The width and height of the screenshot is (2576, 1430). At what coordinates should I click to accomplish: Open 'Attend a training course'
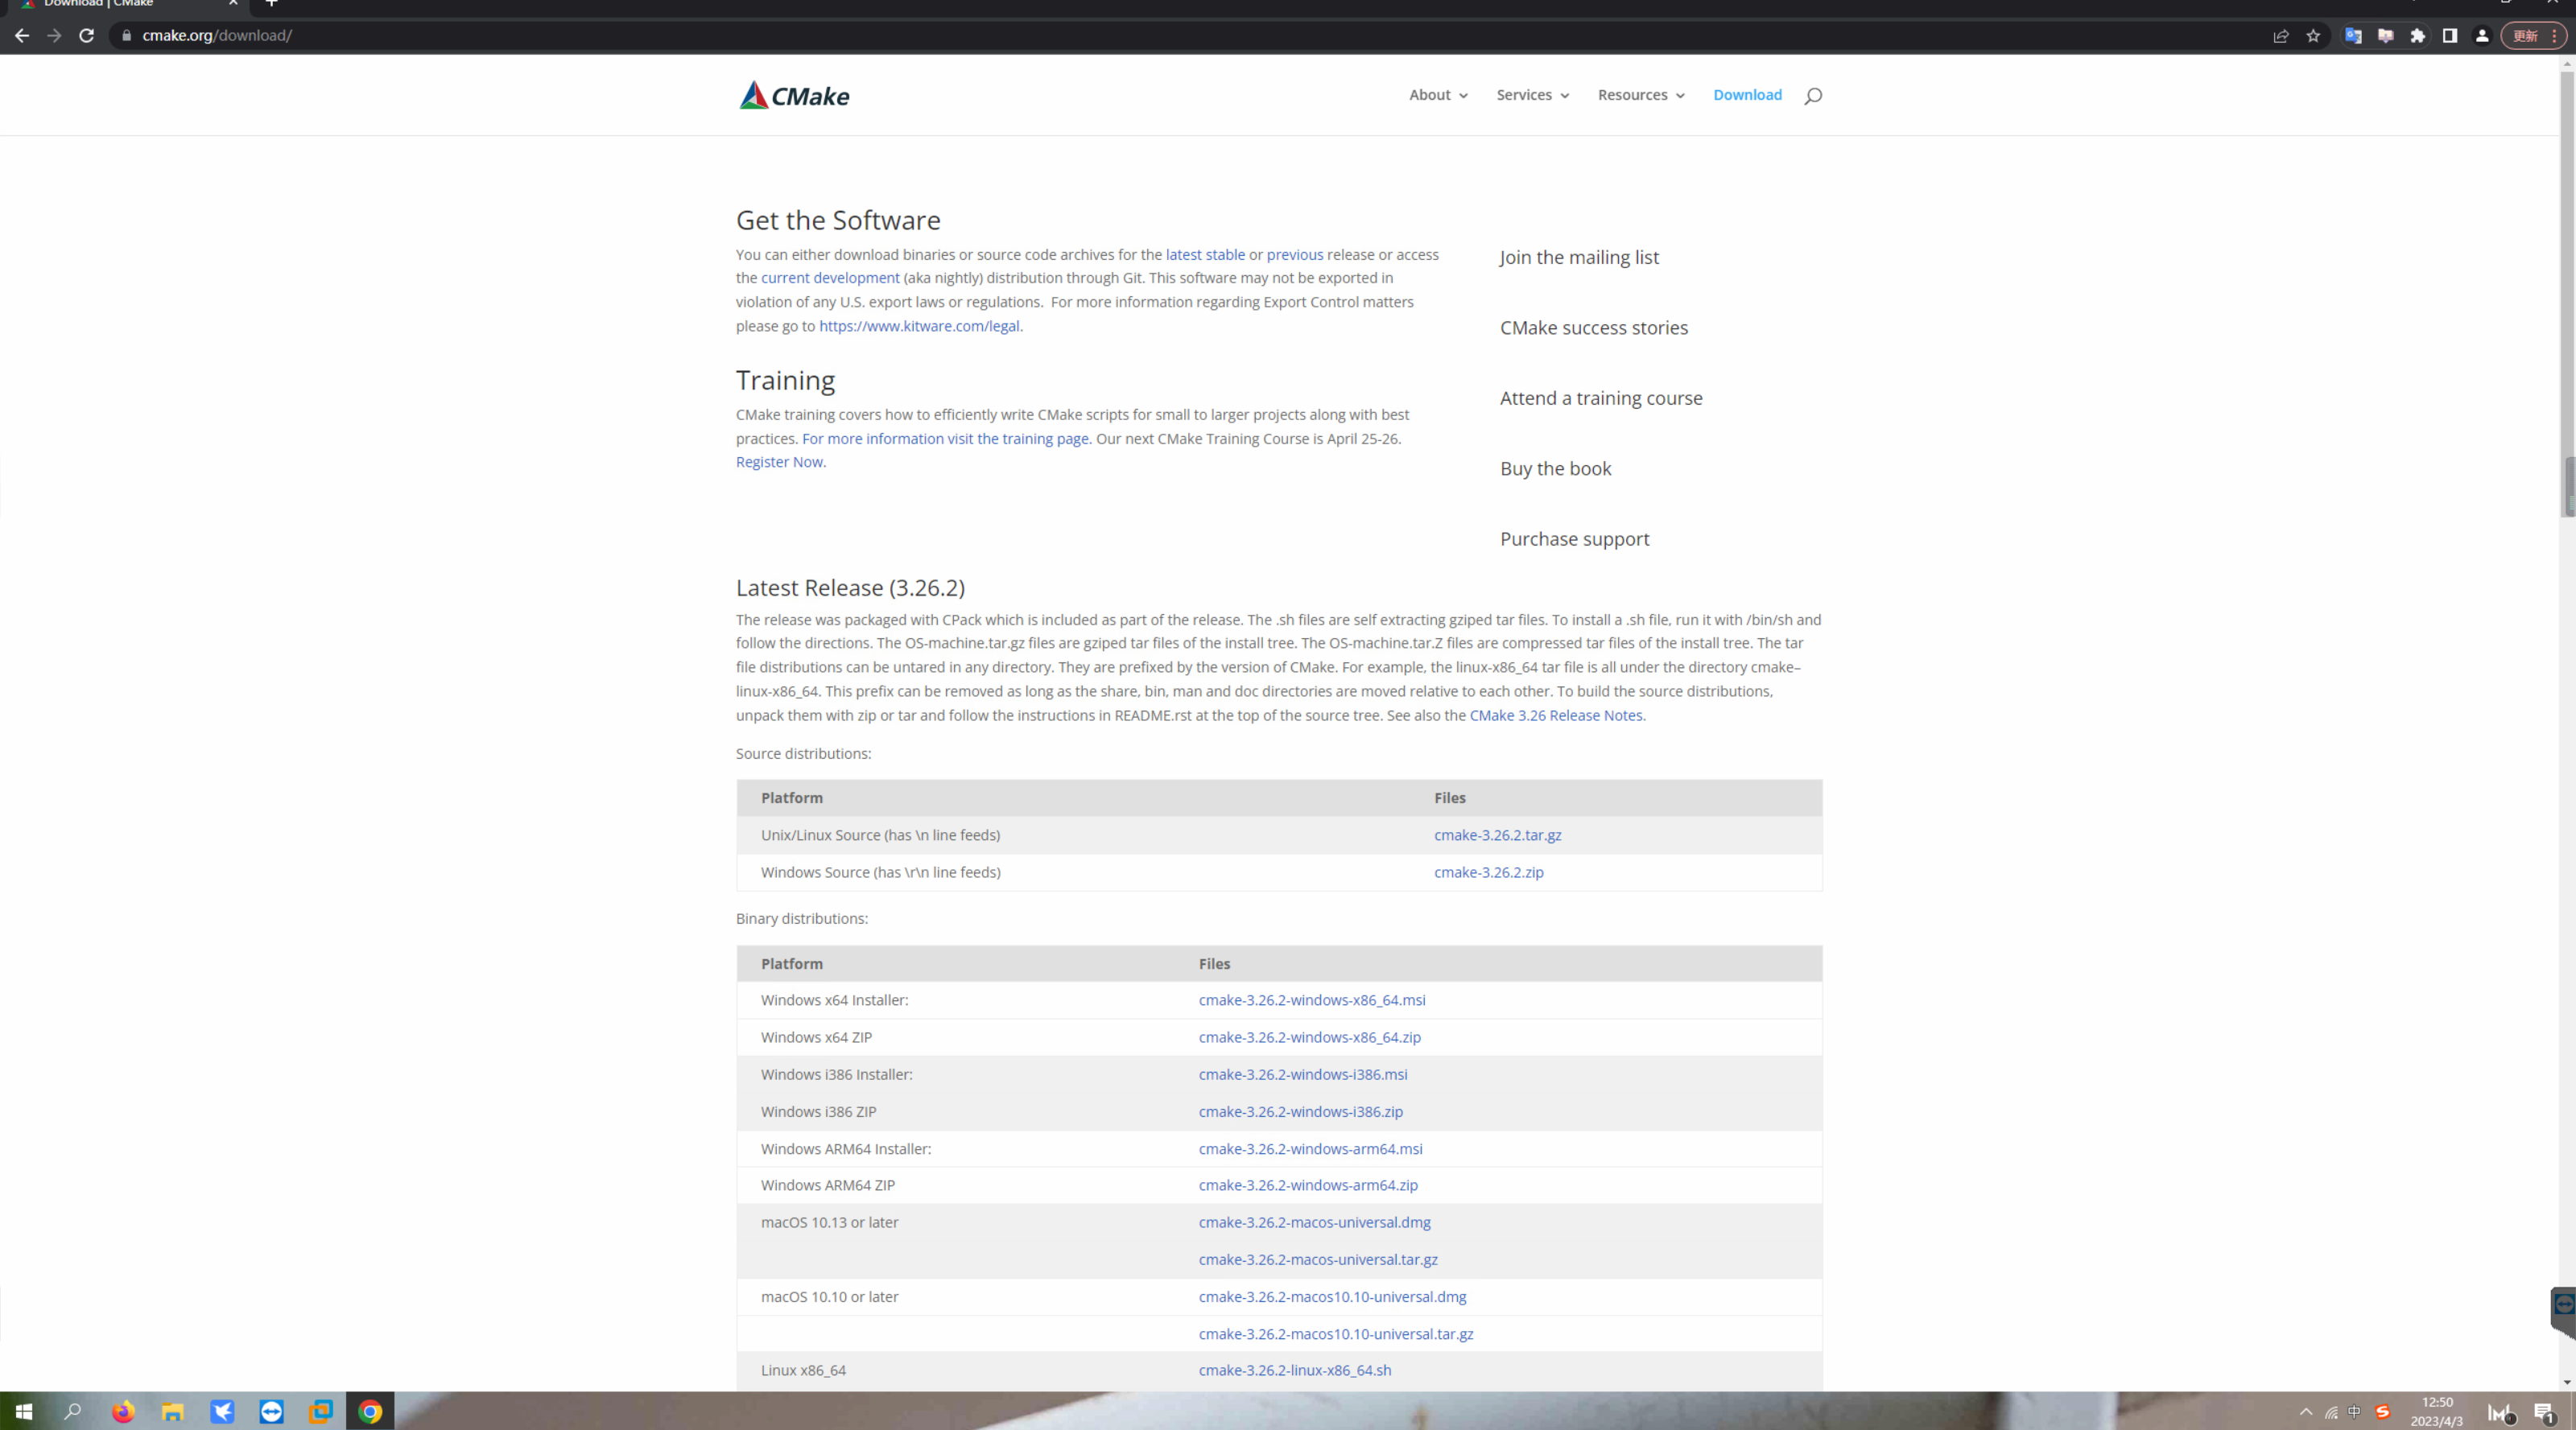(1601, 398)
